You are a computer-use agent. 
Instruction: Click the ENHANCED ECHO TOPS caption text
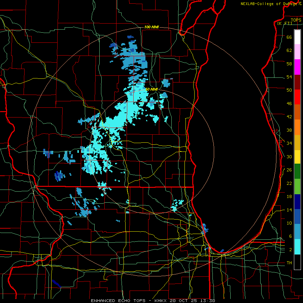point(118,301)
